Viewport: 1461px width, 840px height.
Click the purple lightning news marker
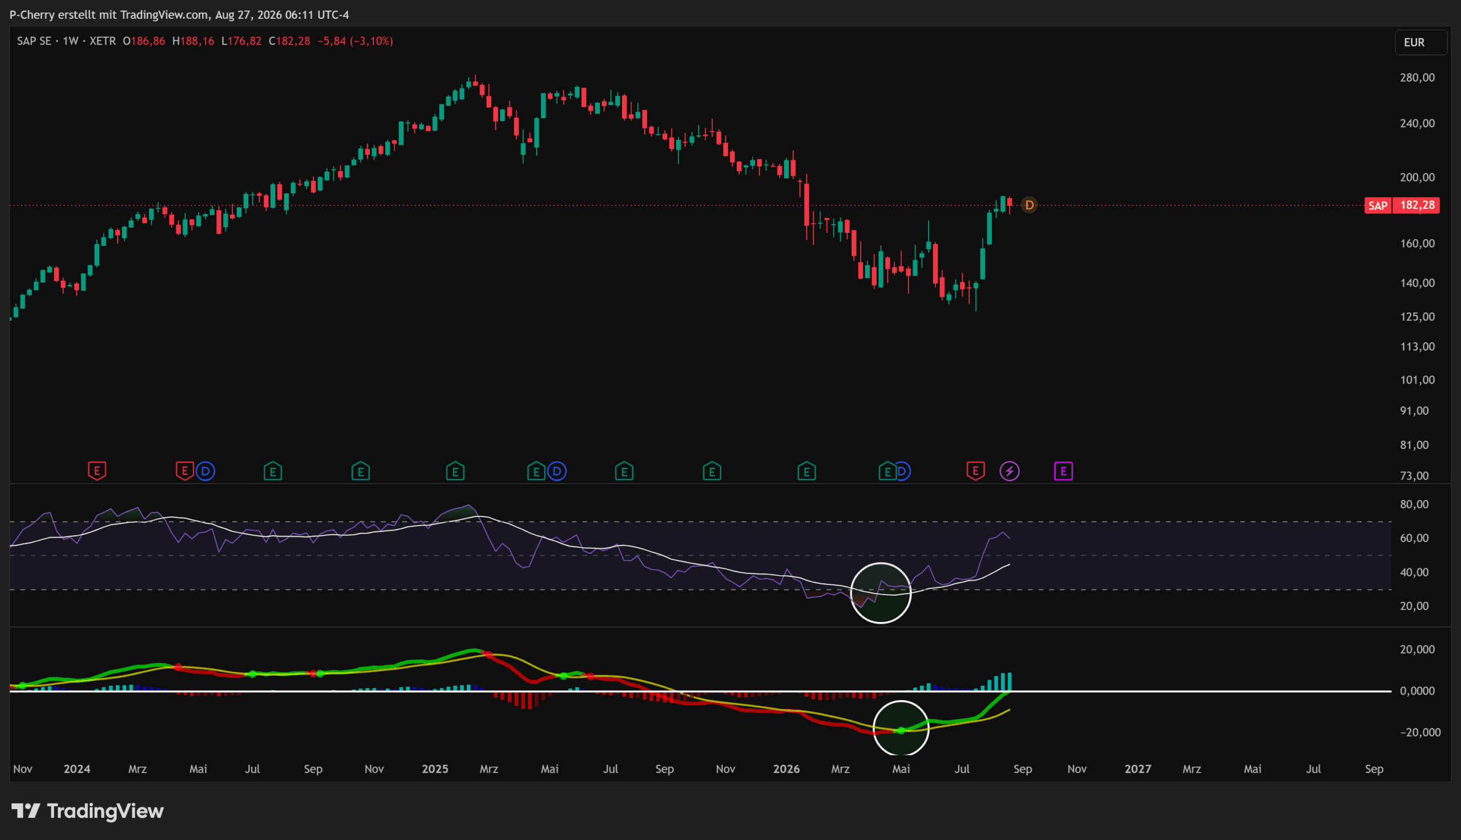pyautogui.click(x=1010, y=471)
